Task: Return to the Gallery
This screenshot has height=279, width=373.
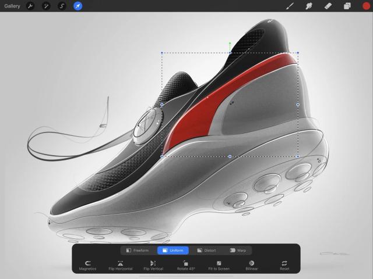Action: [x=12, y=6]
